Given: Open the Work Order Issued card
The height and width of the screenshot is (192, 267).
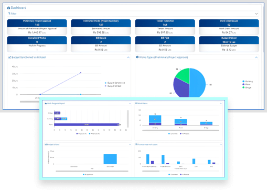Looking at the screenshot, I should (229, 27).
